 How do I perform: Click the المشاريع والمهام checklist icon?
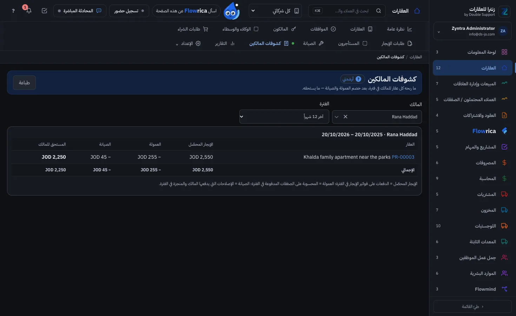coord(504,147)
